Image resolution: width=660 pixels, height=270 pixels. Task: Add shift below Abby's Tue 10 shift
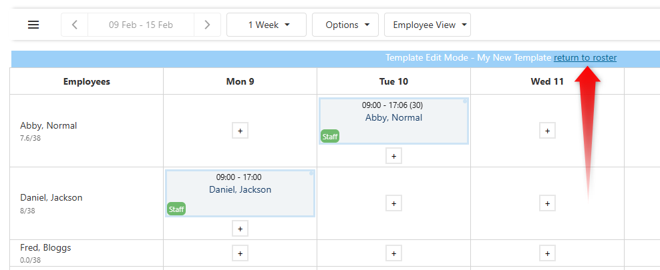(x=393, y=156)
